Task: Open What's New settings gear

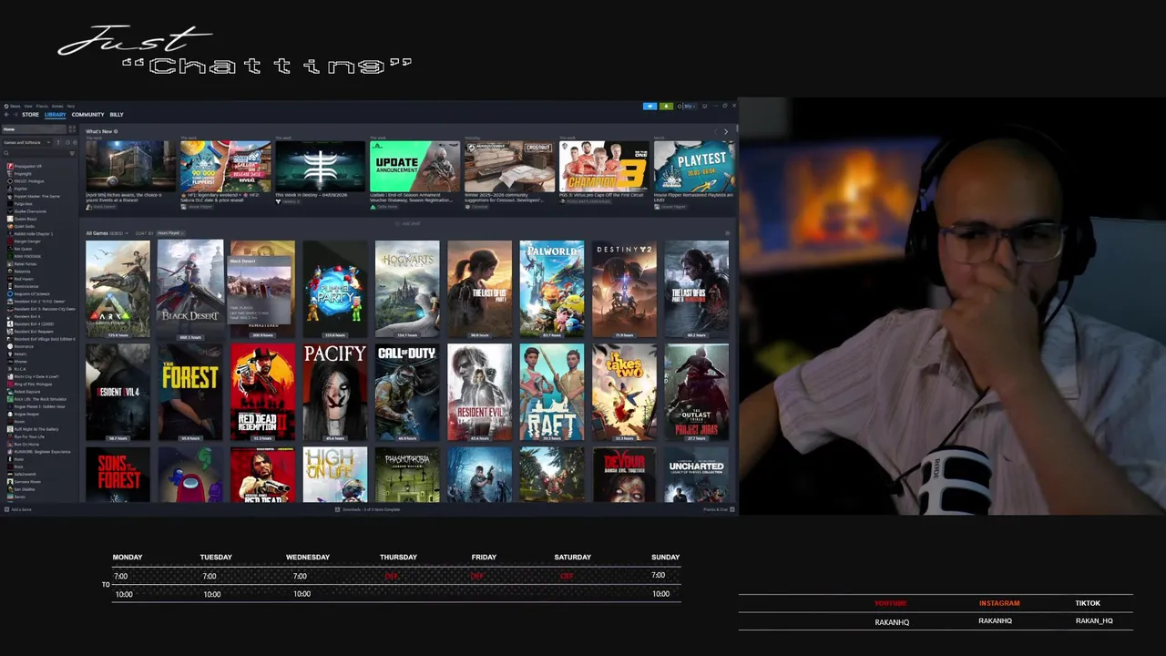Action: [116, 131]
